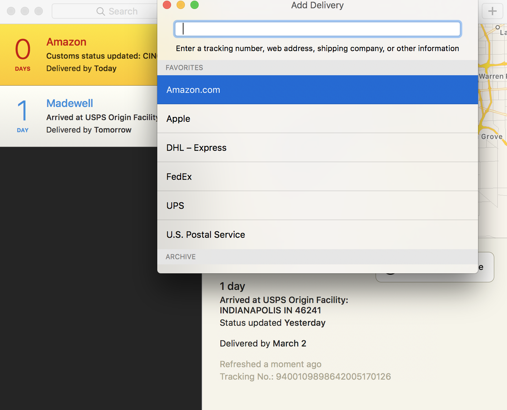507x410 pixels.
Task: Click the plus add delivery button
Action: pyautogui.click(x=492, y=11)
